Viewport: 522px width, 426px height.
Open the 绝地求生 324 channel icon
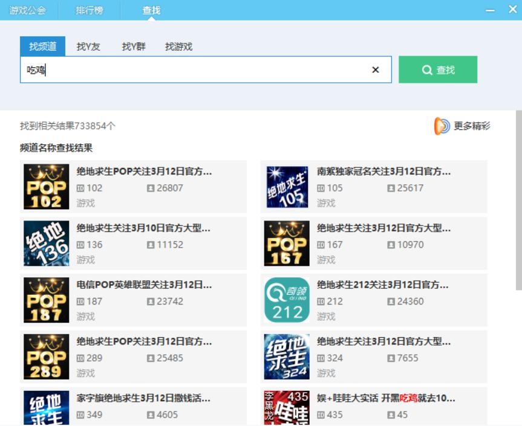point(287,357)
